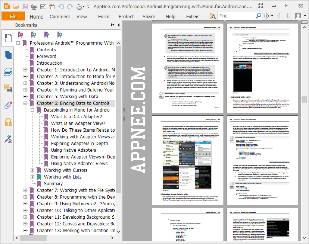Switch to the Comment ribbon tab
Image resolution: width=309 pixels, height=244 pixels.
tap(59, 17)
